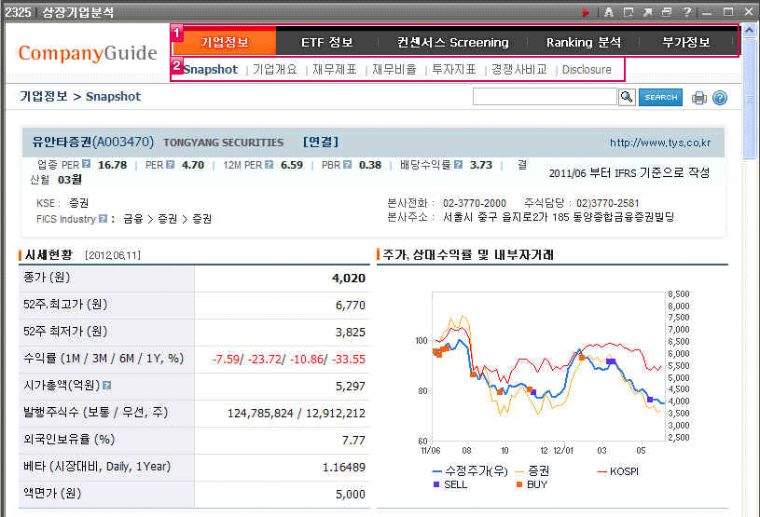Click help icon beside PBR

[x=347, y=165]
